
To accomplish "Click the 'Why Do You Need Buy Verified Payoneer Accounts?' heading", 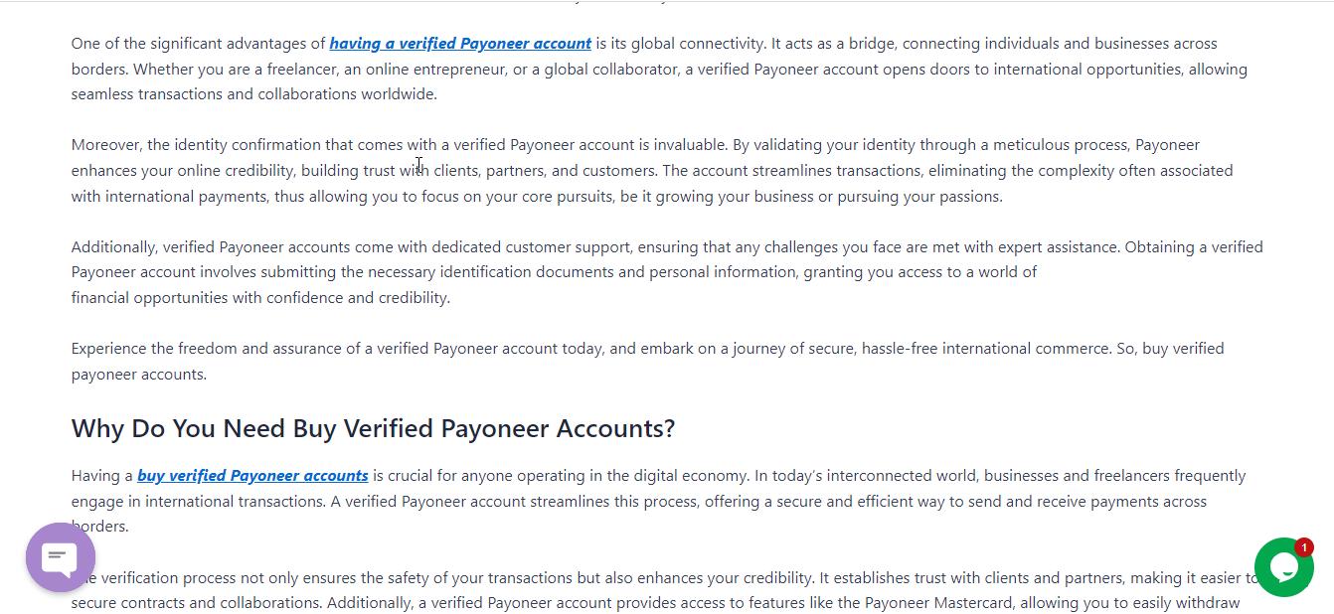I will [373, 428].
